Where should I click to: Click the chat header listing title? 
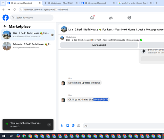pyautogui.click(x=116, y=30)
